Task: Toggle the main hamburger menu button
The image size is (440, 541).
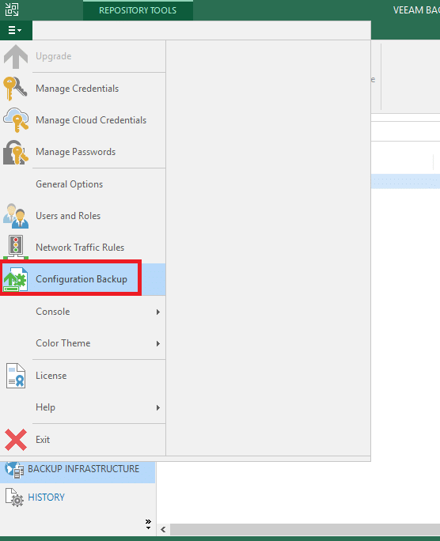Action: pyautogui.click(x=16, y=30)
